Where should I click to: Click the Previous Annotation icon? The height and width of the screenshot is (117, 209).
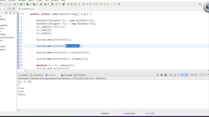pyautogui.click(x=90, y=4)
